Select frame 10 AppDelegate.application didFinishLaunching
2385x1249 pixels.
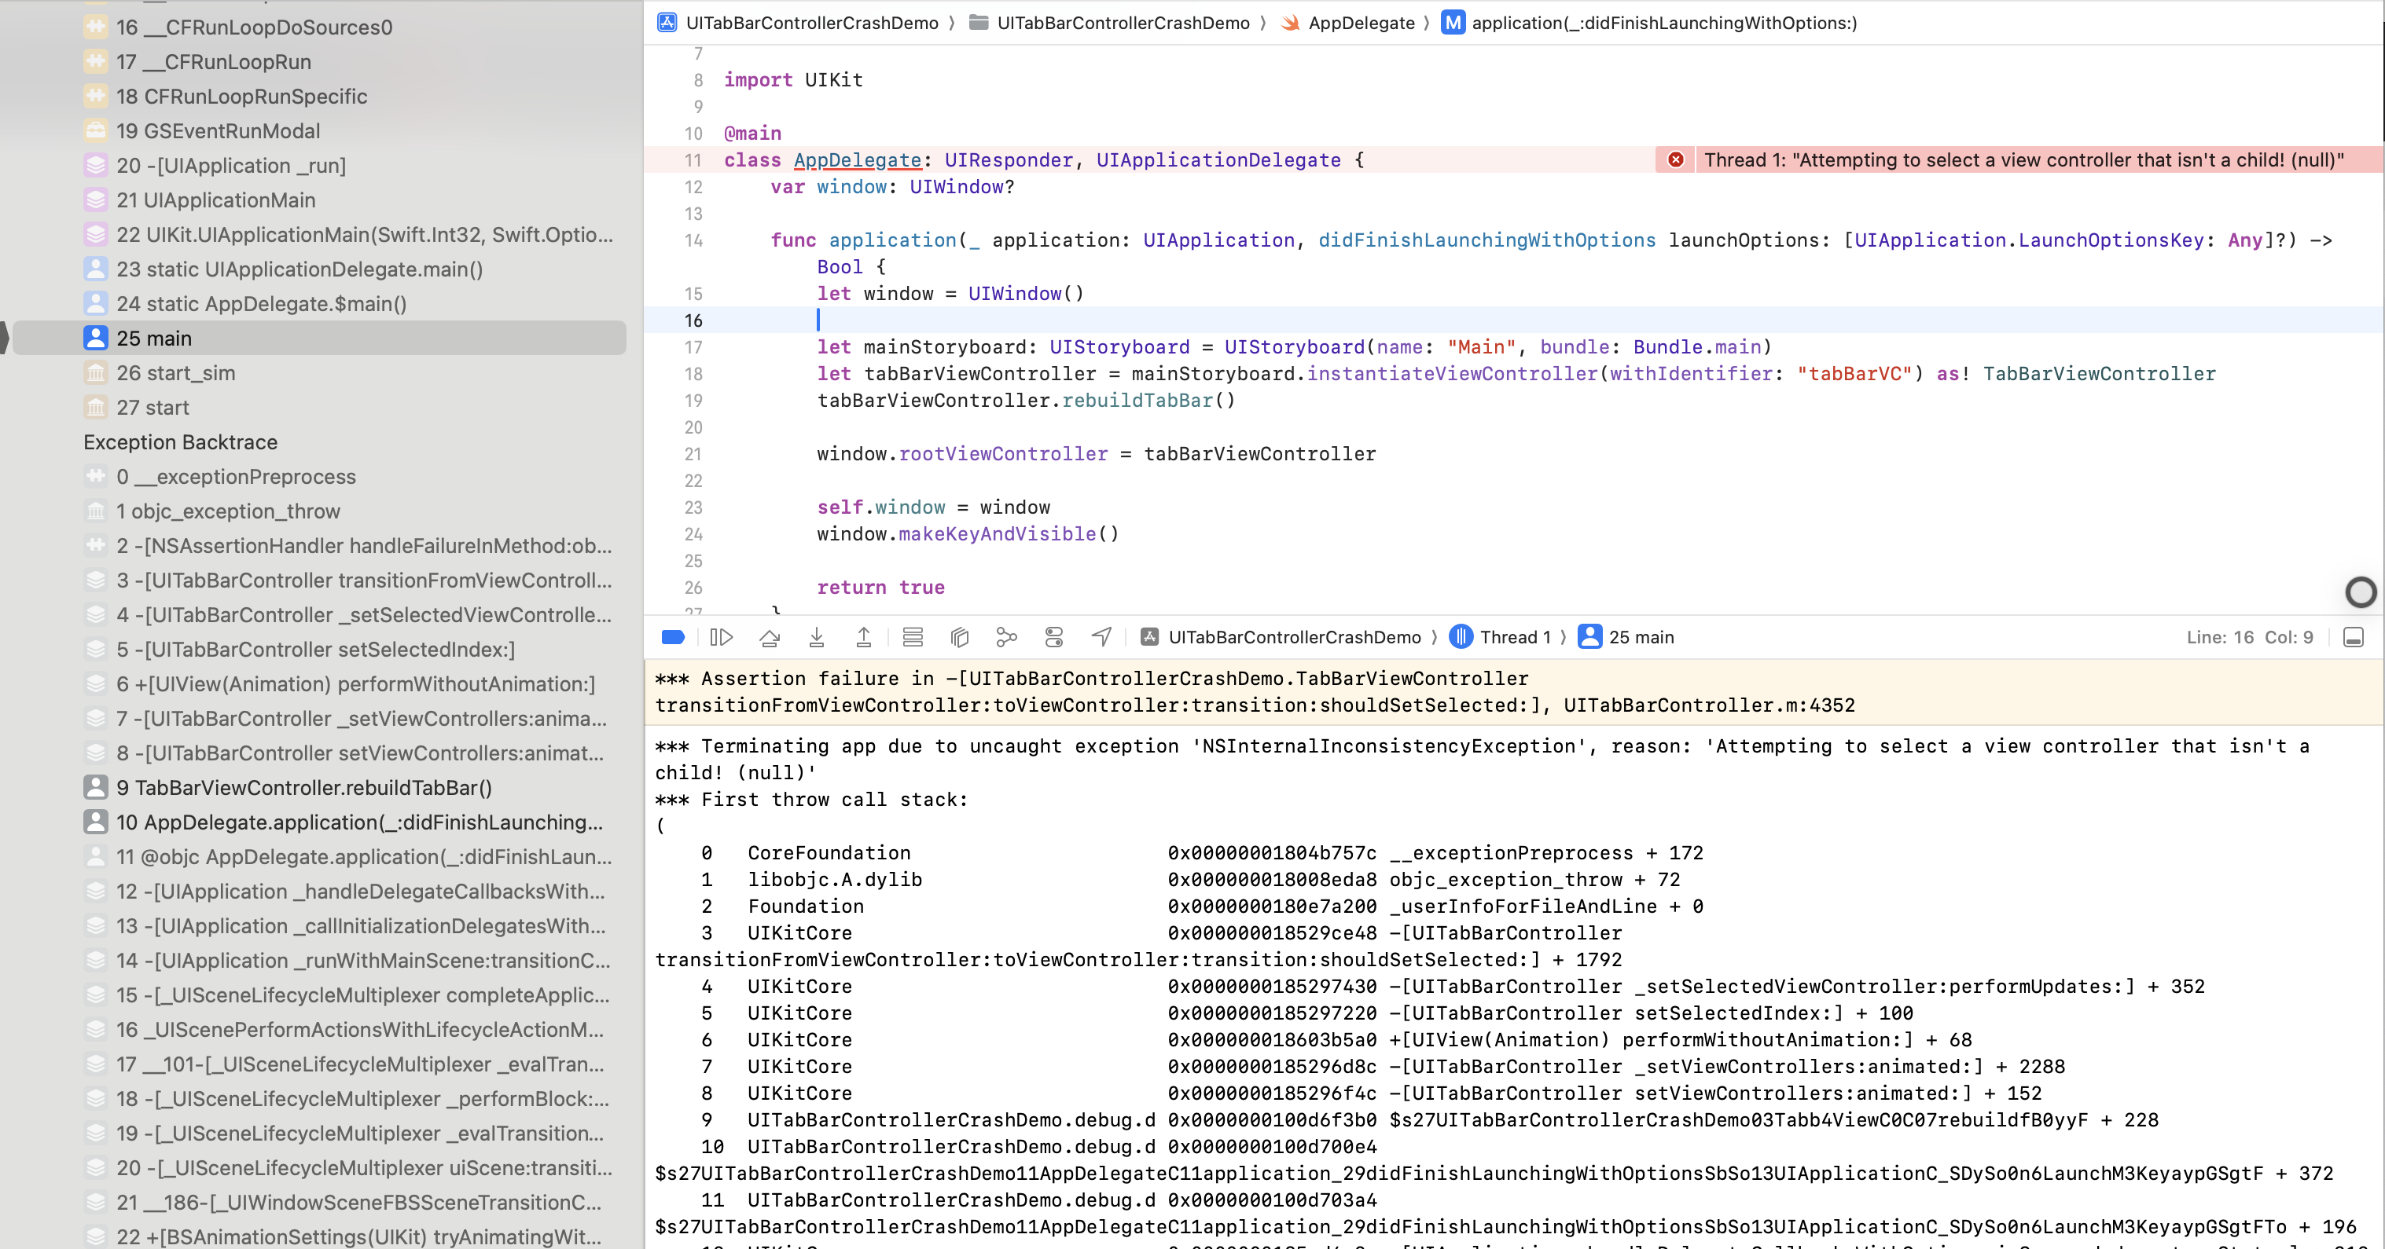pyautogui.click(x=359, y=822)
